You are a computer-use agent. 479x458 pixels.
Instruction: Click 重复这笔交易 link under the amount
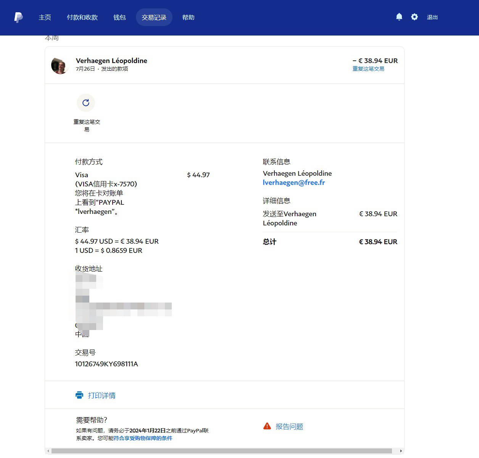tap(368, 69)
